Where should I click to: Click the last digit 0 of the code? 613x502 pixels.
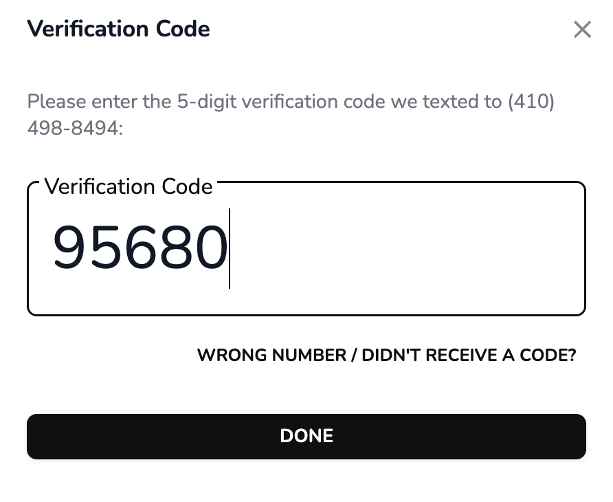point(210,249)
